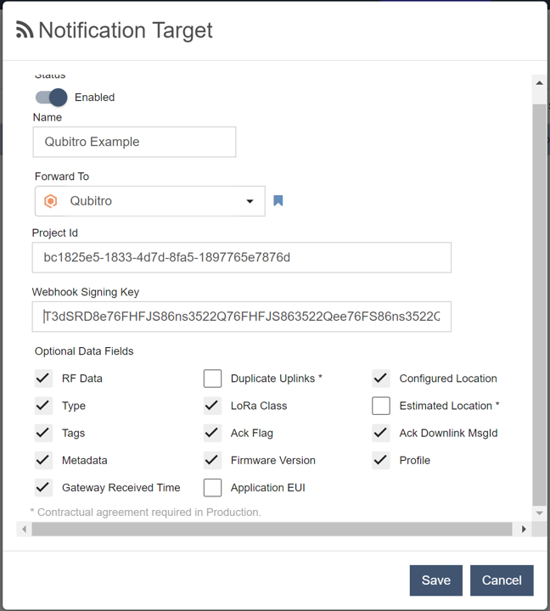550x611 pixels.
Task: Click the bookmark icon next to Forward To
Action: (x=278, y=200)
